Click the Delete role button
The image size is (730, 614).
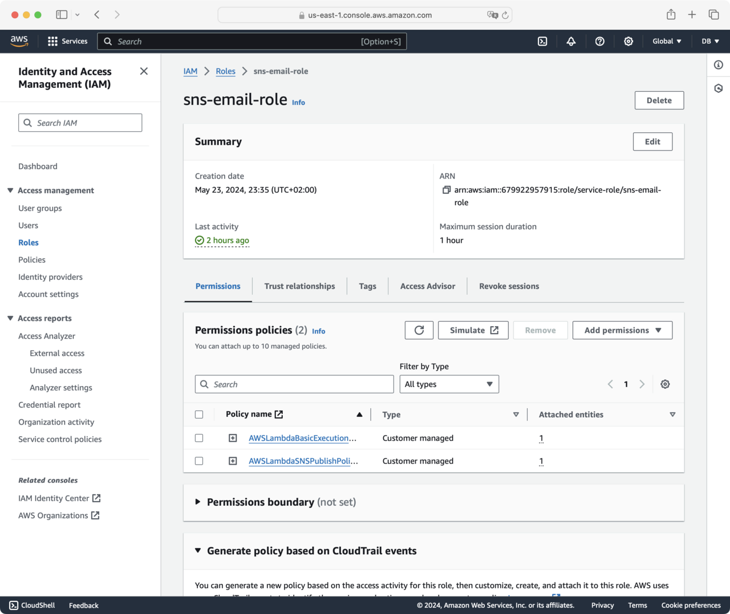pyautogui.click(x=659, y=100)
